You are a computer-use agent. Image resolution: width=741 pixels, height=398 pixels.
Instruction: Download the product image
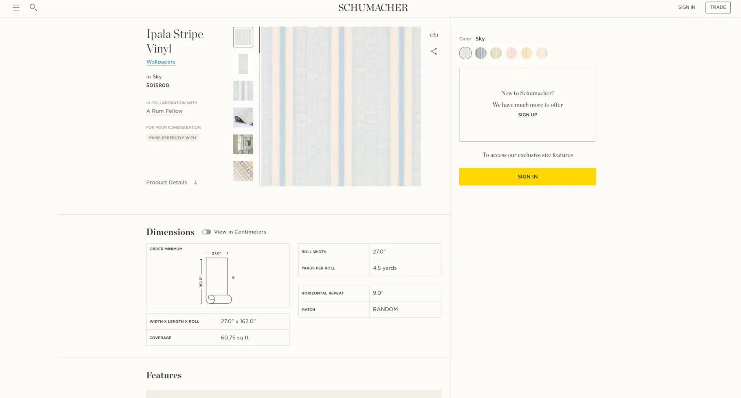[434, 34]
